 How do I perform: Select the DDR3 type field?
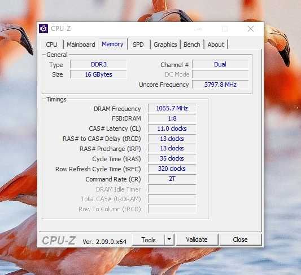(98, 64)
